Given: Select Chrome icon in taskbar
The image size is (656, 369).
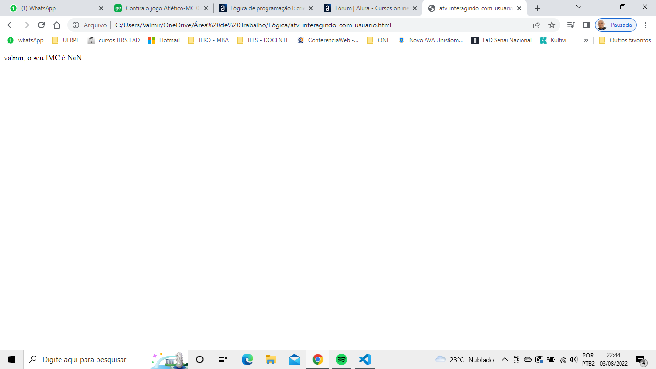Looking at the screenshot, I should (x=317, y=359).
